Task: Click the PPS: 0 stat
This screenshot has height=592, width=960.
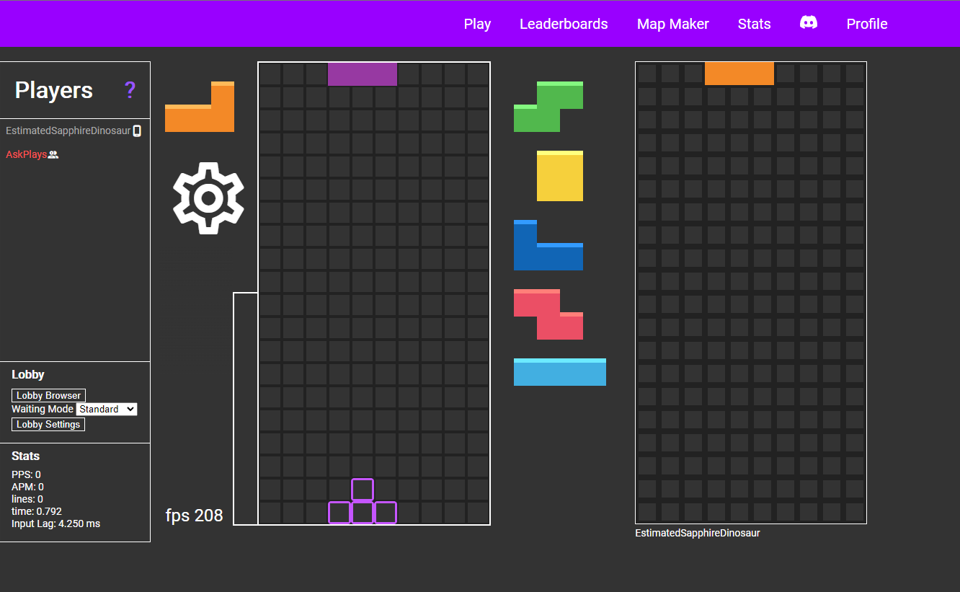Action: click(26, 474)
